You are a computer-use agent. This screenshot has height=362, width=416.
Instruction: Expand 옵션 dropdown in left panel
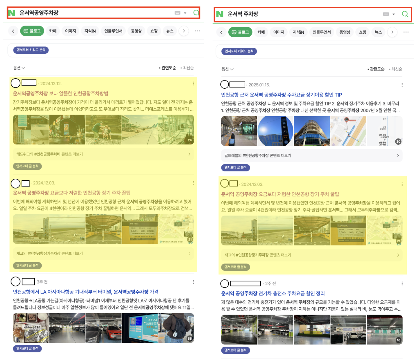pyautogui.click(x=19, y=68)
